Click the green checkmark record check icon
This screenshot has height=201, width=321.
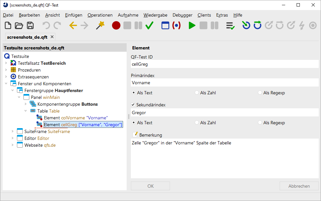pyautogui.click(x=149, y=26)
